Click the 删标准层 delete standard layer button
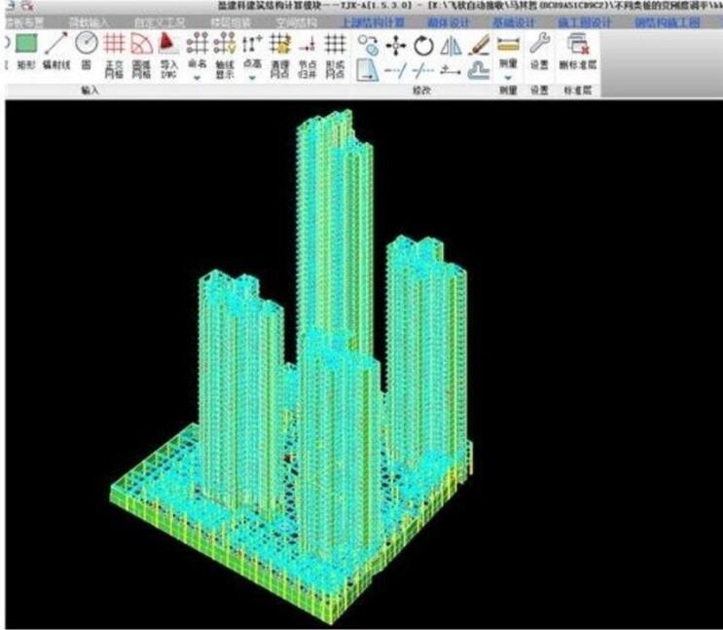The width and height of the screenshot is (723, 630). [578, 49]
